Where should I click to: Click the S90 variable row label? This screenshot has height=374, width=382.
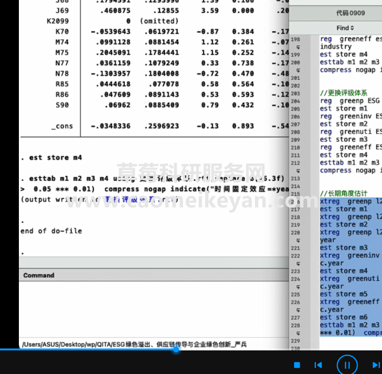click(x=62, y=105)
